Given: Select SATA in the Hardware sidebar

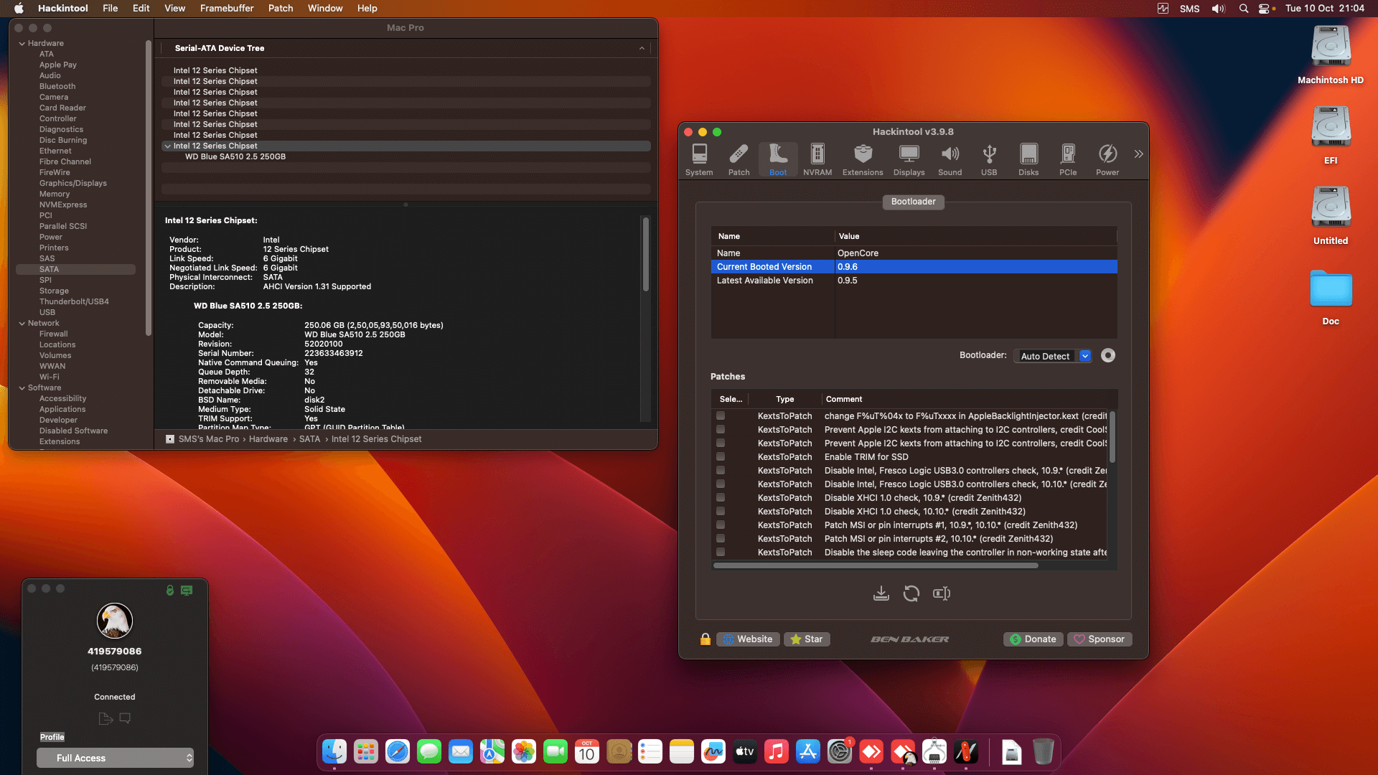Looking at the screenshot, I should 49,268.
